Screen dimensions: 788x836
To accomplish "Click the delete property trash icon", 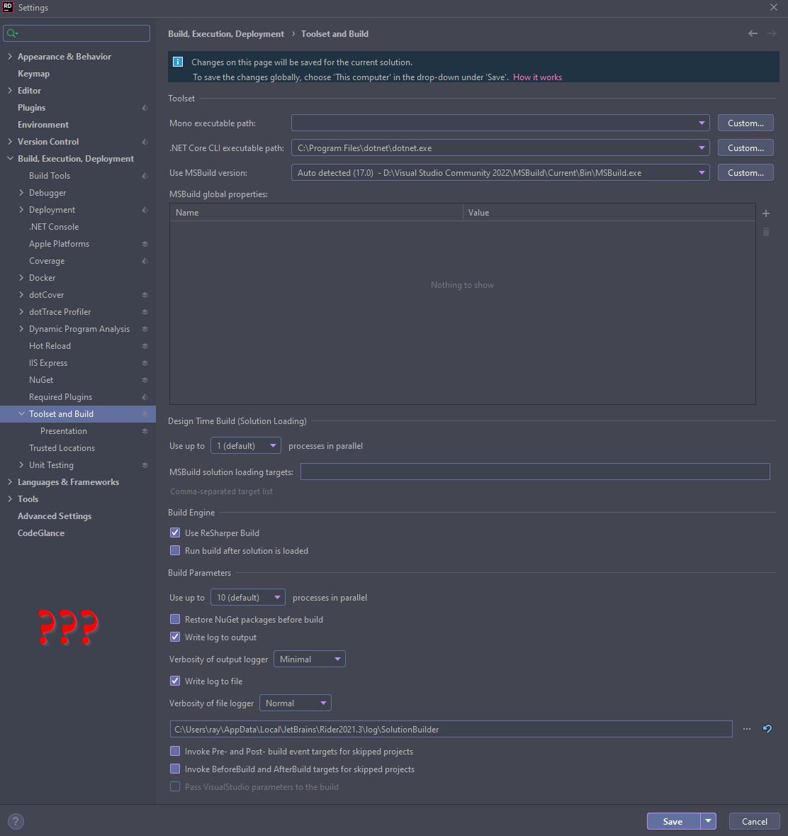I will pos(765,232).
